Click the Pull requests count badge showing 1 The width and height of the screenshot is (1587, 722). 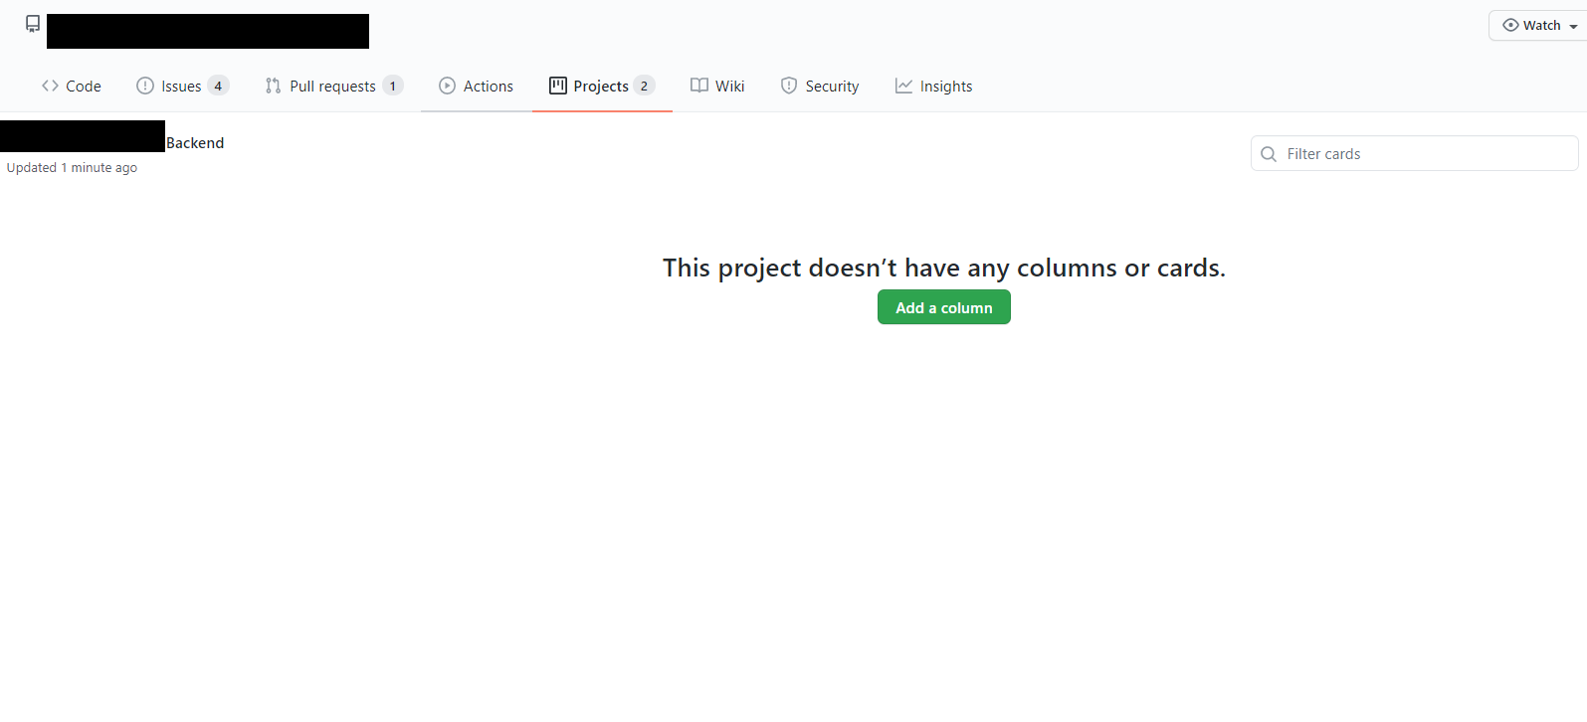click(x=393, y=87)
